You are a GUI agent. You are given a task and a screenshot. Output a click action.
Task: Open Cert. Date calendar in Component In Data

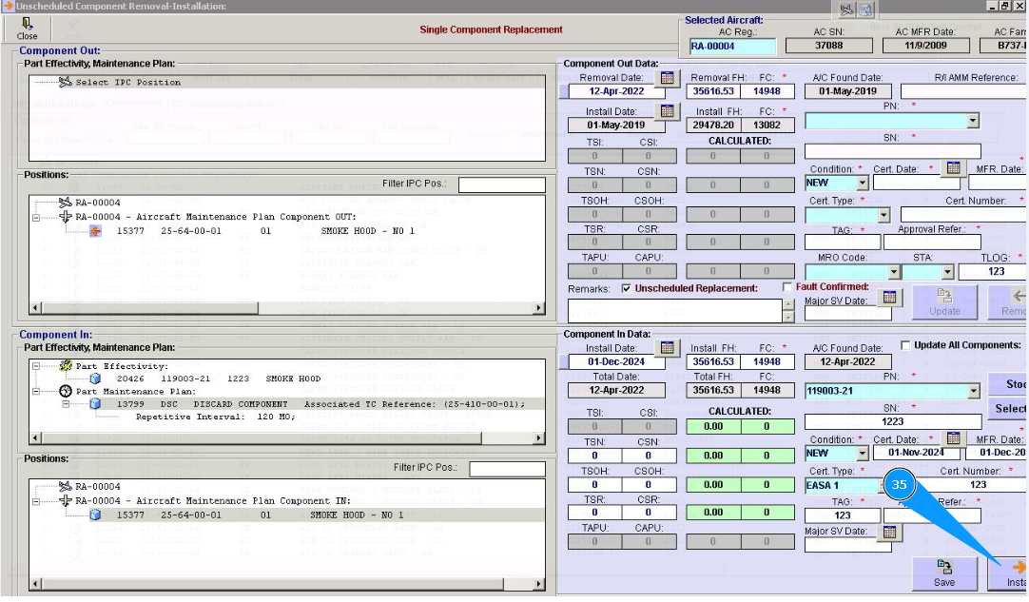952,438
